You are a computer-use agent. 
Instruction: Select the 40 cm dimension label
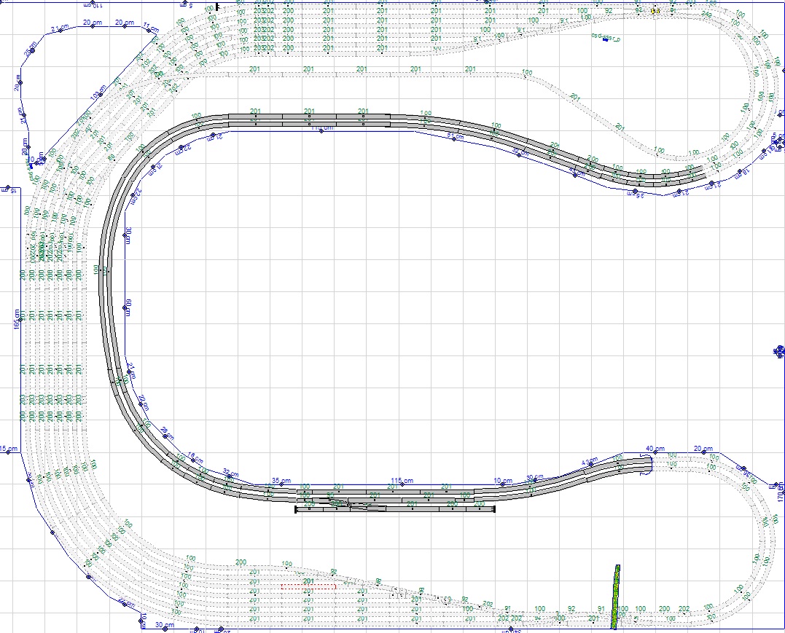655,449
